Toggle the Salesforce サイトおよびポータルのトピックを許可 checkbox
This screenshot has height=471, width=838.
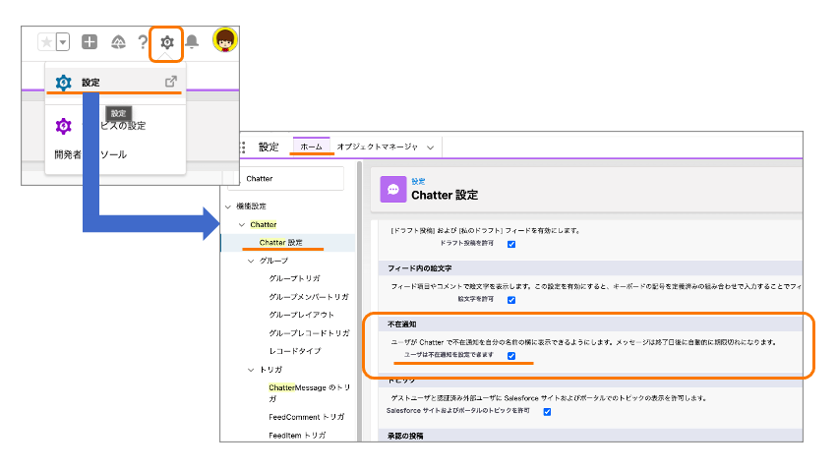547,412
